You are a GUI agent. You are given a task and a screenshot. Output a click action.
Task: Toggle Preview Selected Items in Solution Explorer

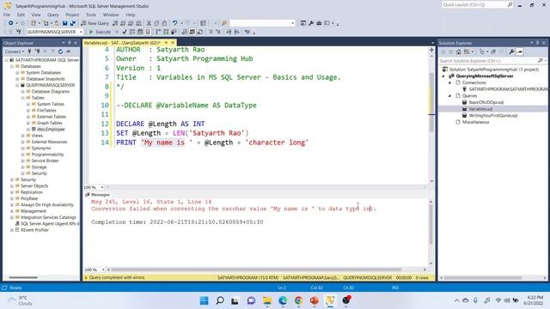click(520, 51)
